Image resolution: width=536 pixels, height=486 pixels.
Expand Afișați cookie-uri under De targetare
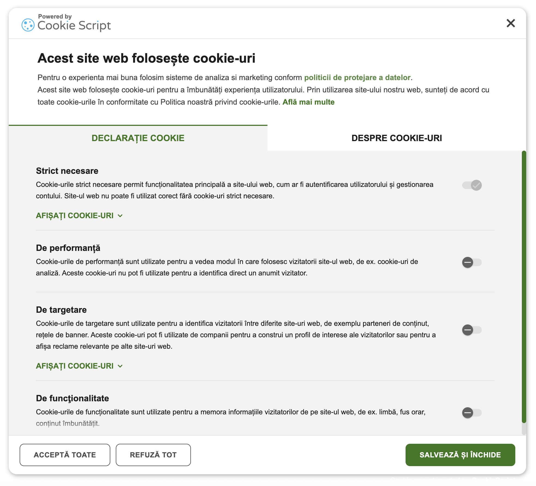pyautogui.click(x=75, y=366)
